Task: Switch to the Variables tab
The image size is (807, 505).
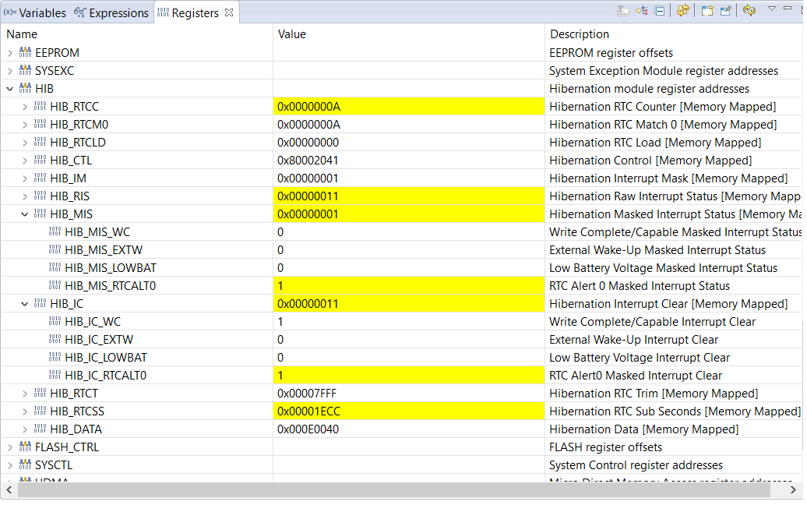Action: pyautogui.click(x=35, y=13)
